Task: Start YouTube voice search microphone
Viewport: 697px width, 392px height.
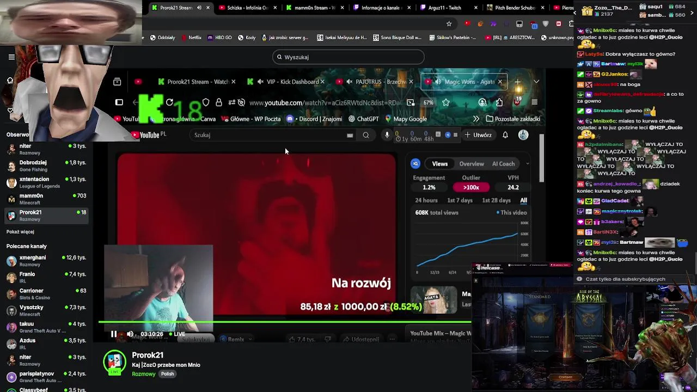Action: [x=387, y=135]
